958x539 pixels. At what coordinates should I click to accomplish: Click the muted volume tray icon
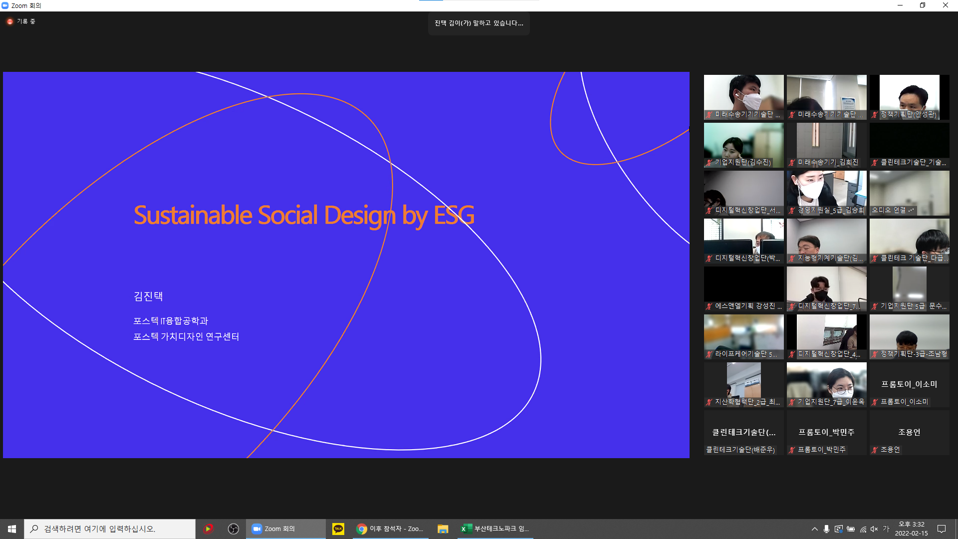pyautogui.click(x=874, y=529)
